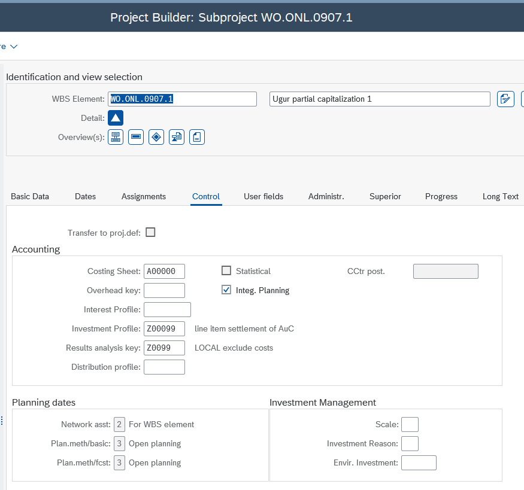This screenshot has height=490, width=524.
Task: Click the long text edit icon beside description
Action: click(506, 99)
